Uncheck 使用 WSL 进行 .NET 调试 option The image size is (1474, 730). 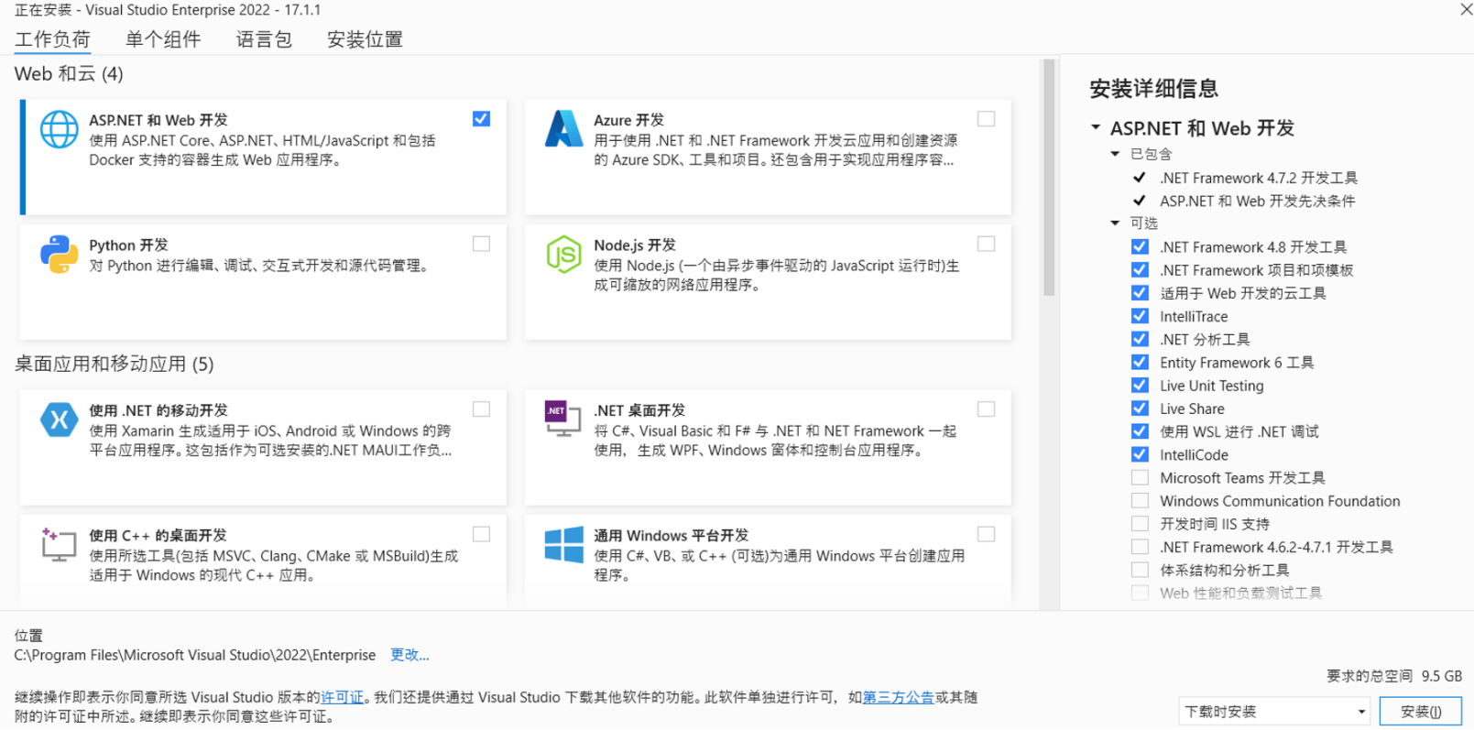click(1140, 431)
